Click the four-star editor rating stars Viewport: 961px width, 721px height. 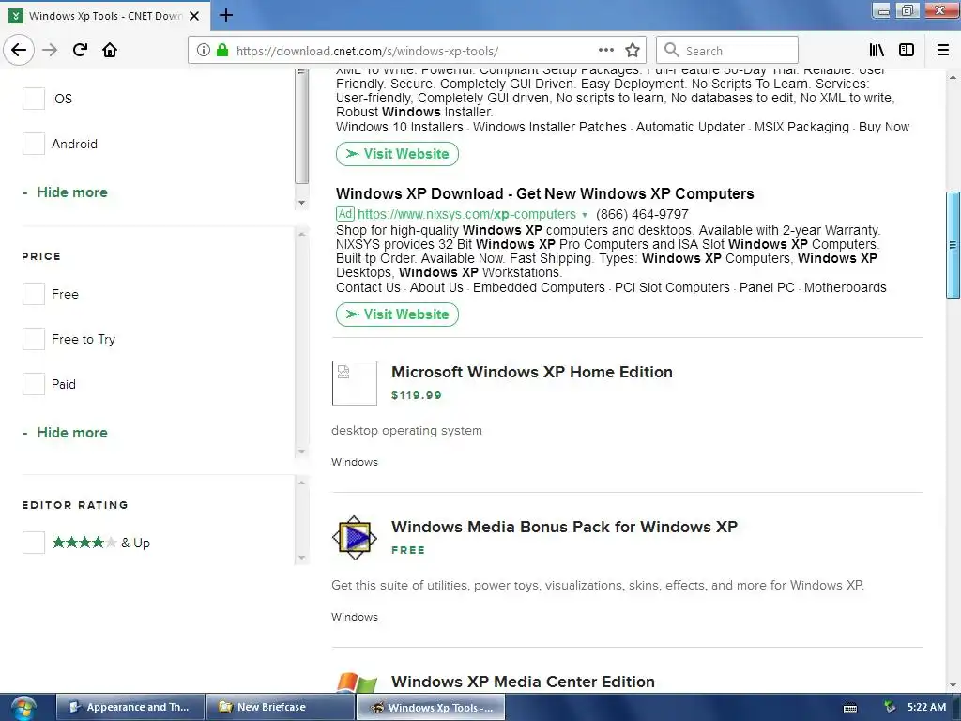point(84,542)
